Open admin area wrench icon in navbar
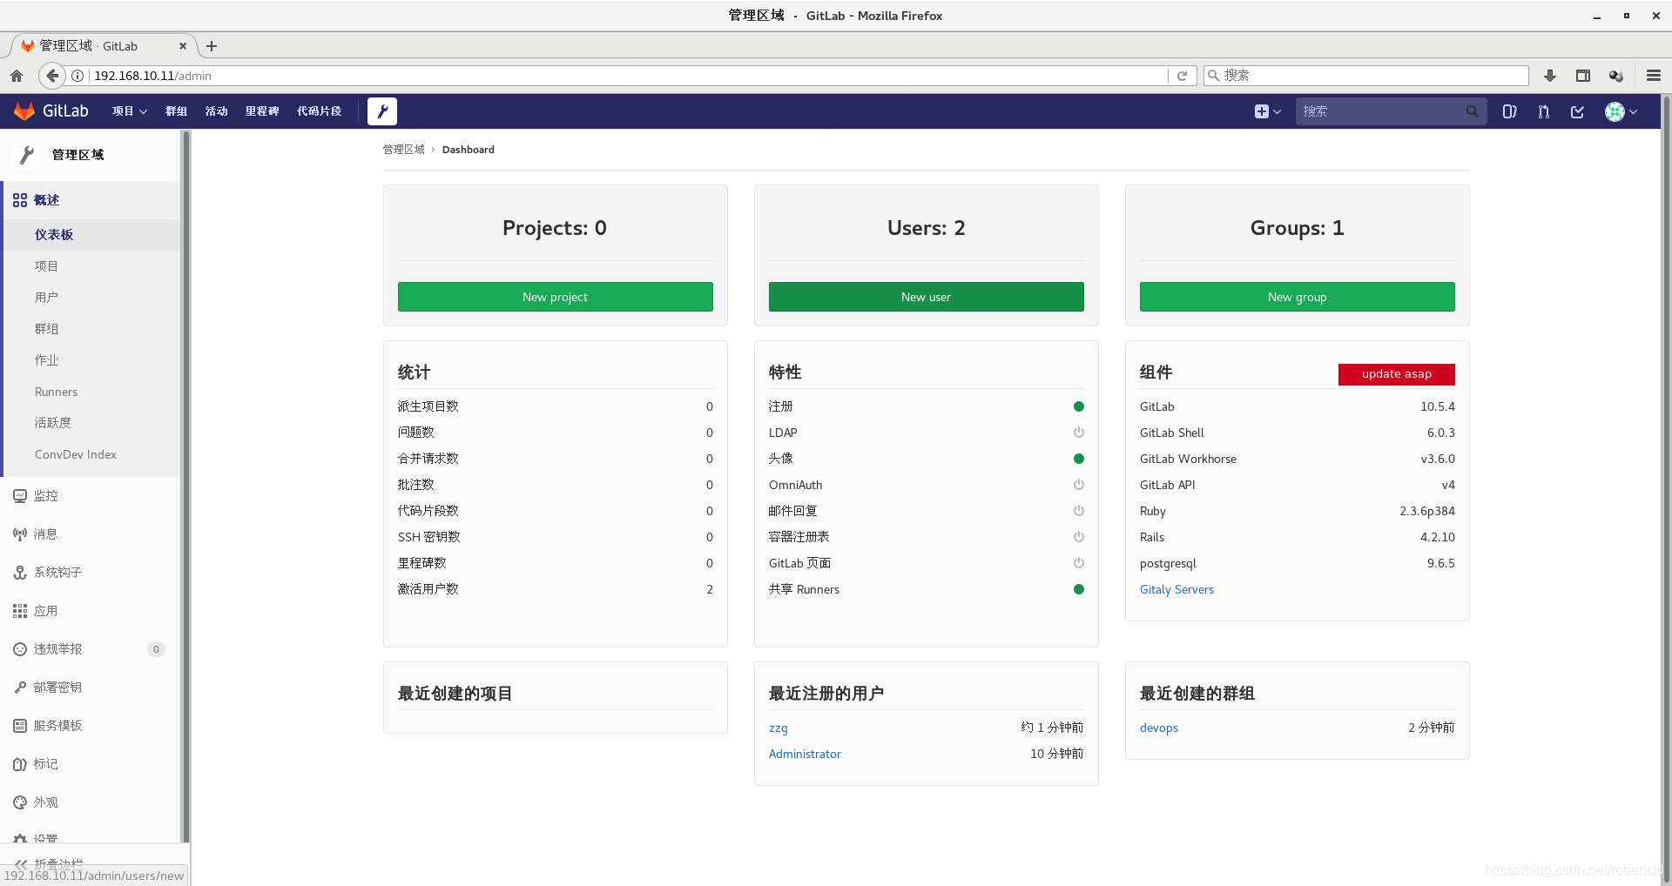The height and width of the screenshot is (886, 1672). [382, 111]
